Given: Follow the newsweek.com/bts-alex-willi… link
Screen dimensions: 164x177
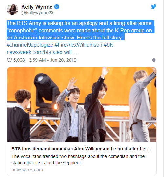Looking at the screenshot, I should point(42,52).
